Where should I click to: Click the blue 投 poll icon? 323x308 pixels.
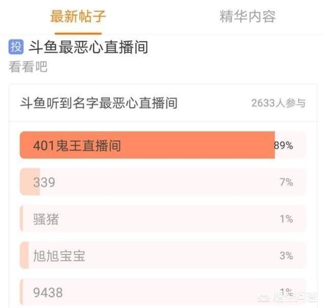pos(16,47)
